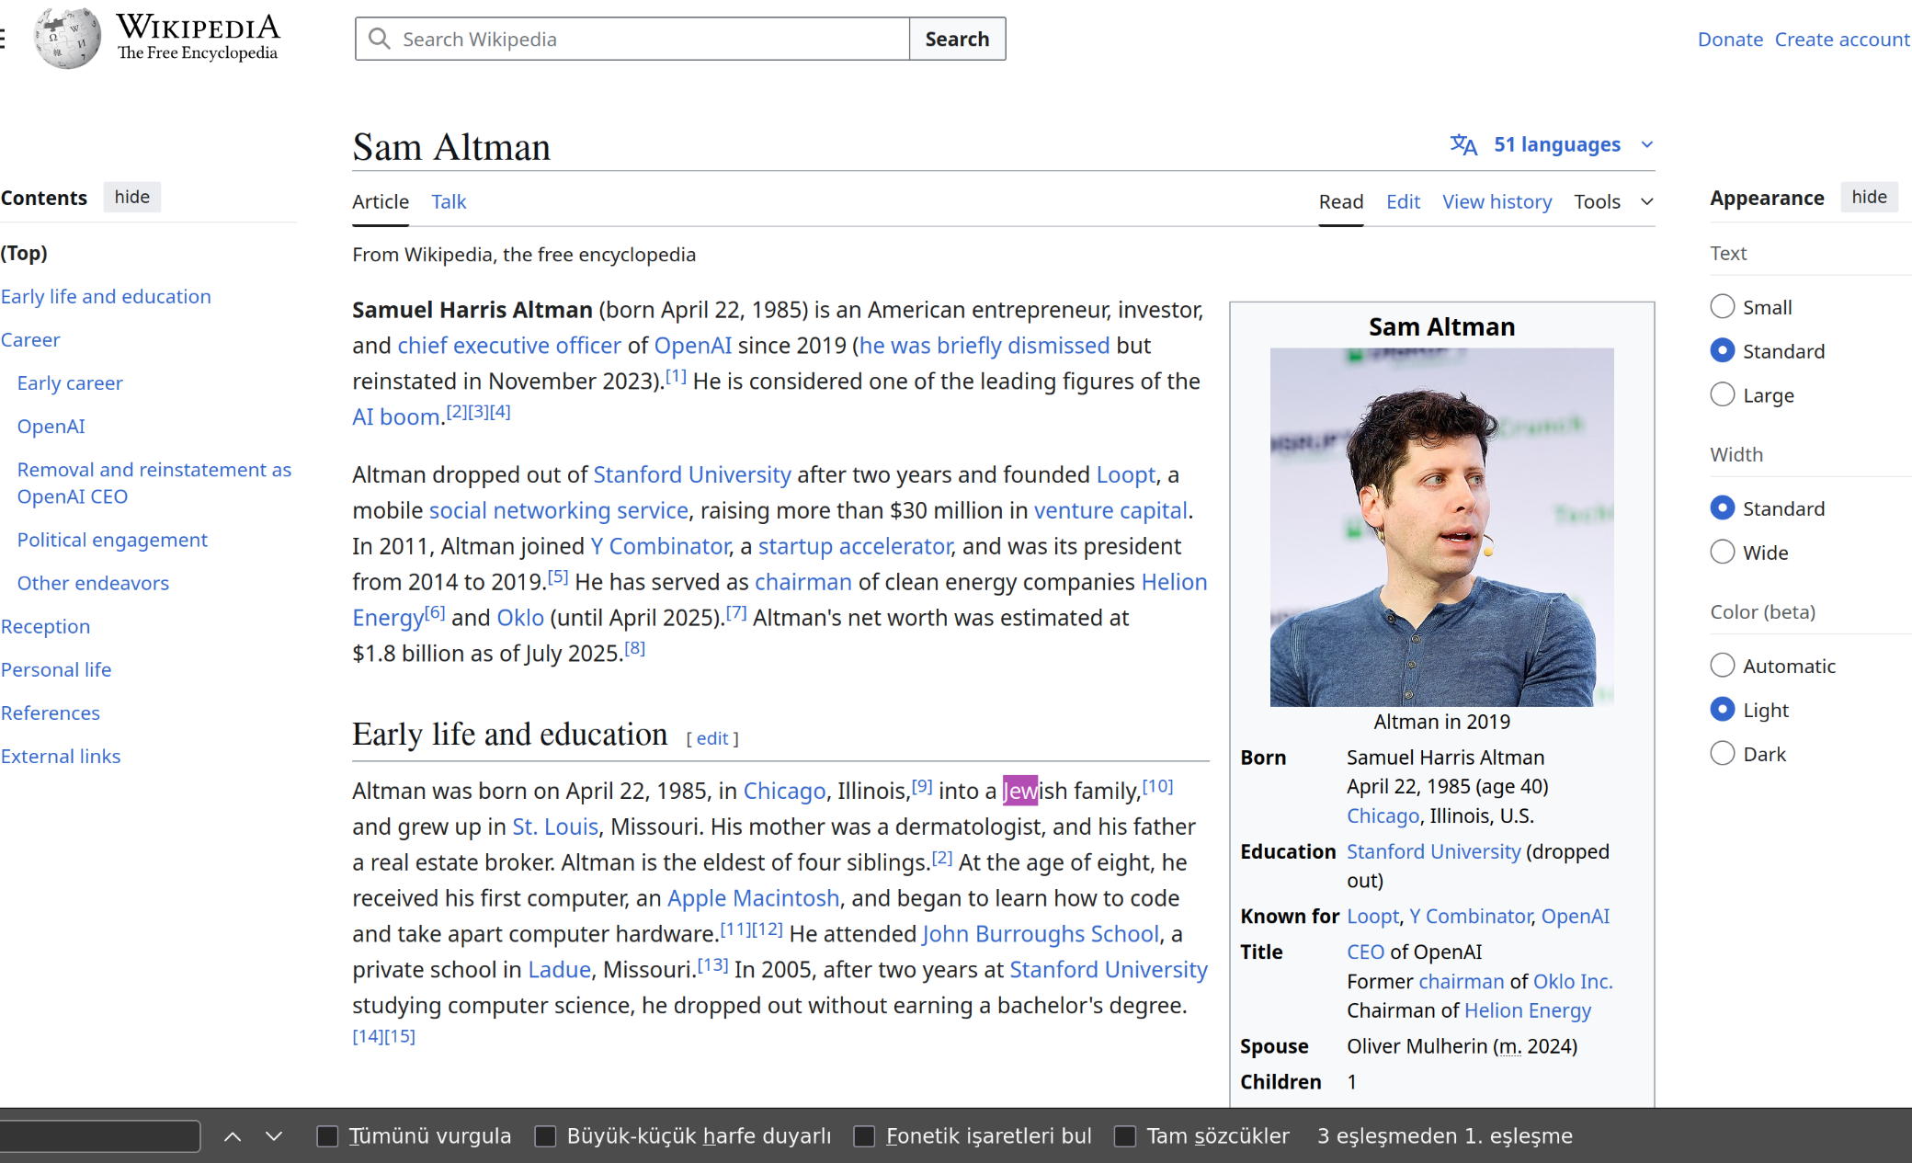
Task: Click Sam Altman's infobox photo
Action: (x=1441, y=527)
